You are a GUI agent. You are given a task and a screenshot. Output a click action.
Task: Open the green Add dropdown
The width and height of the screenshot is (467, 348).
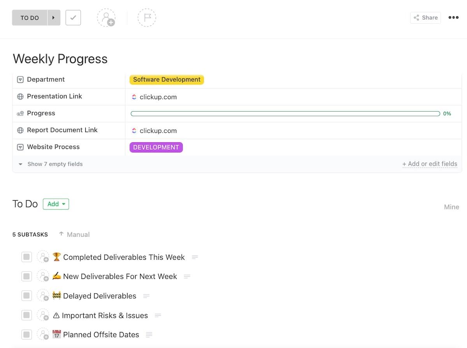[x=56, y=204]
